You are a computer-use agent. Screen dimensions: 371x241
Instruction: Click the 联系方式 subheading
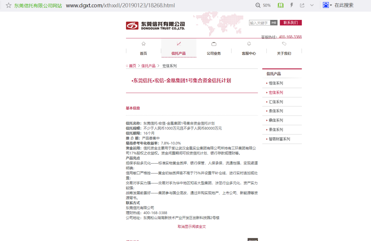click(x=133, y=203)
